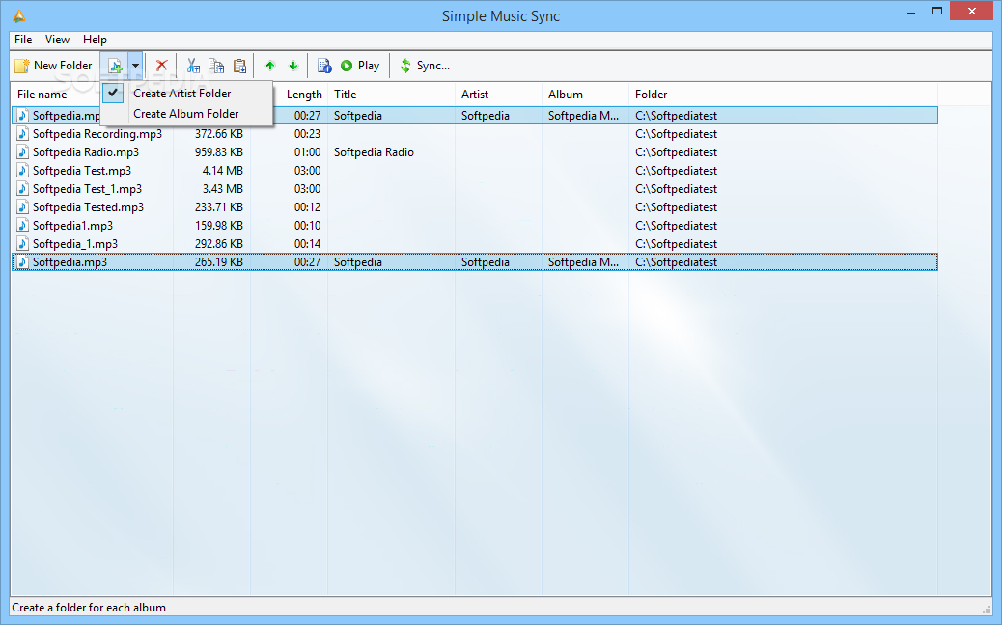Viewport: 1002px width, 625px height.
Task: Select Softpedia Tested.mp3 file
Action: click(88, 207)
